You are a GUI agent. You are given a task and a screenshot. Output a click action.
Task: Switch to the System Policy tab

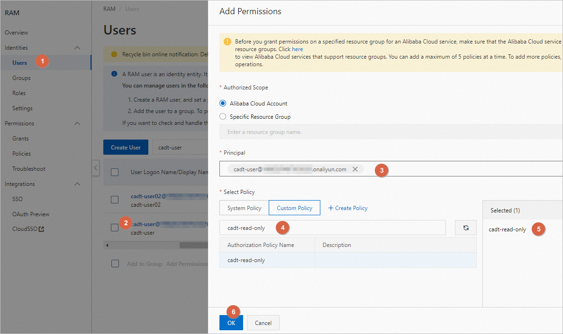tap(244, 208)
